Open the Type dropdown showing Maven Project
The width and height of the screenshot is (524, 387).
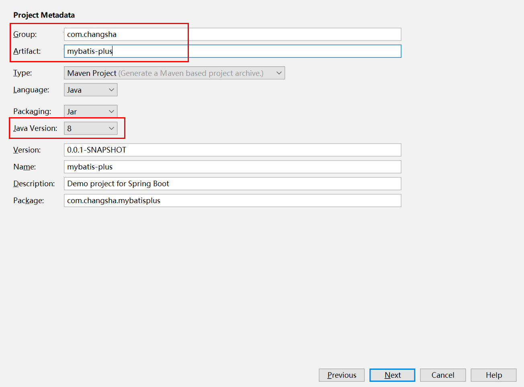point(174,73)
